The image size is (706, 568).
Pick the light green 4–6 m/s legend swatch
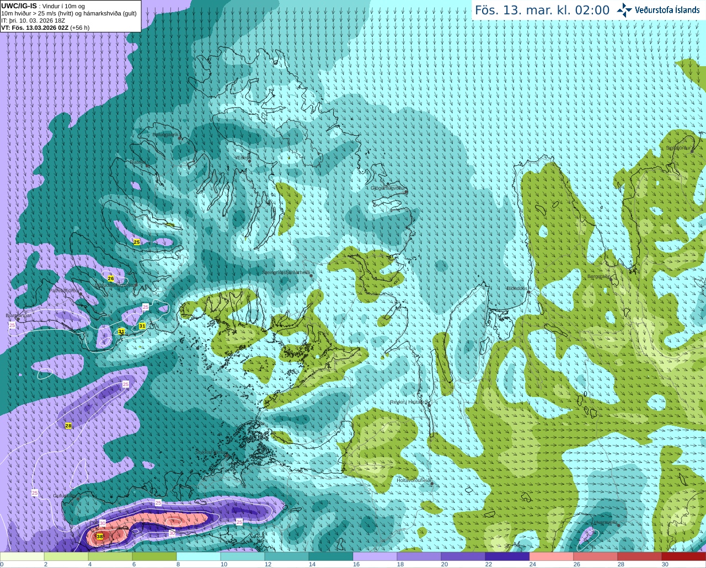(110, 556)
